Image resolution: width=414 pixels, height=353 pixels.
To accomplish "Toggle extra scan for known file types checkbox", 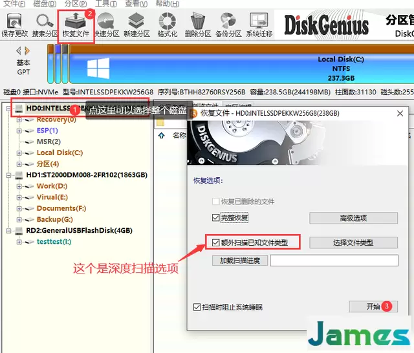I will [x=215, y=242].
